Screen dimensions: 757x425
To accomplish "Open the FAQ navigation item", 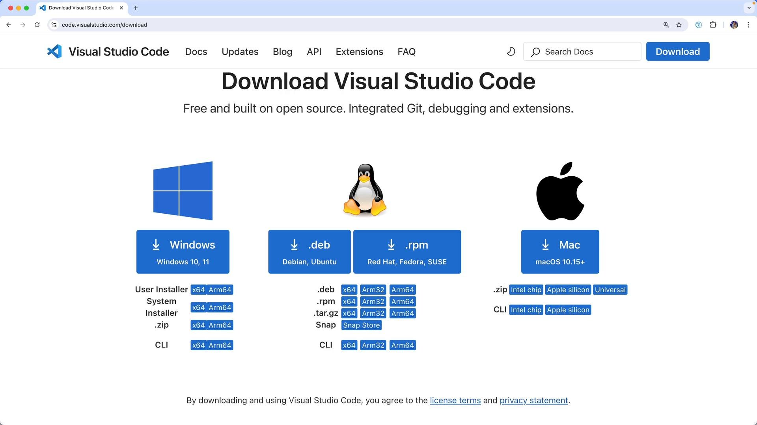I will click(406, 52).
